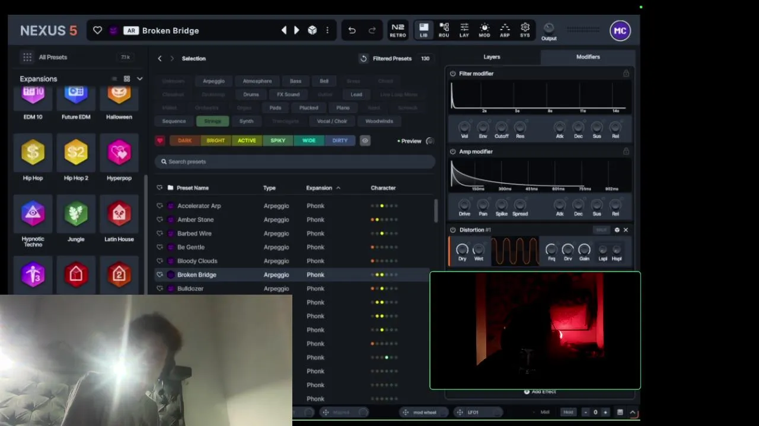759x426 pixels.
Task: Toggle the Strings category filter
Action: tap(212, 121)
